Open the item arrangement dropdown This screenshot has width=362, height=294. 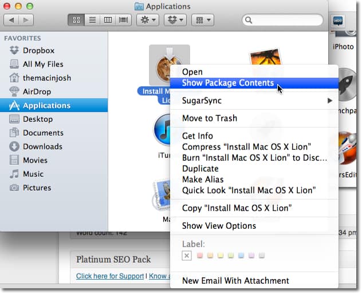pyautogui.click(x=203, y=20)
